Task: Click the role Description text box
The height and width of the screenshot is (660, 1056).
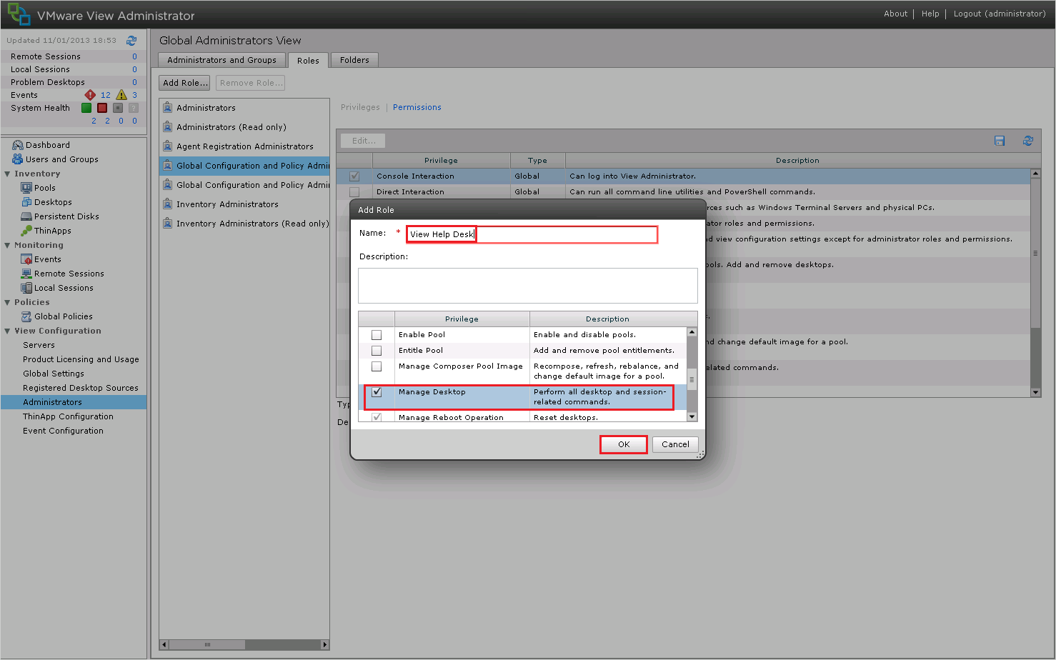Action: [x=527, y=286]
